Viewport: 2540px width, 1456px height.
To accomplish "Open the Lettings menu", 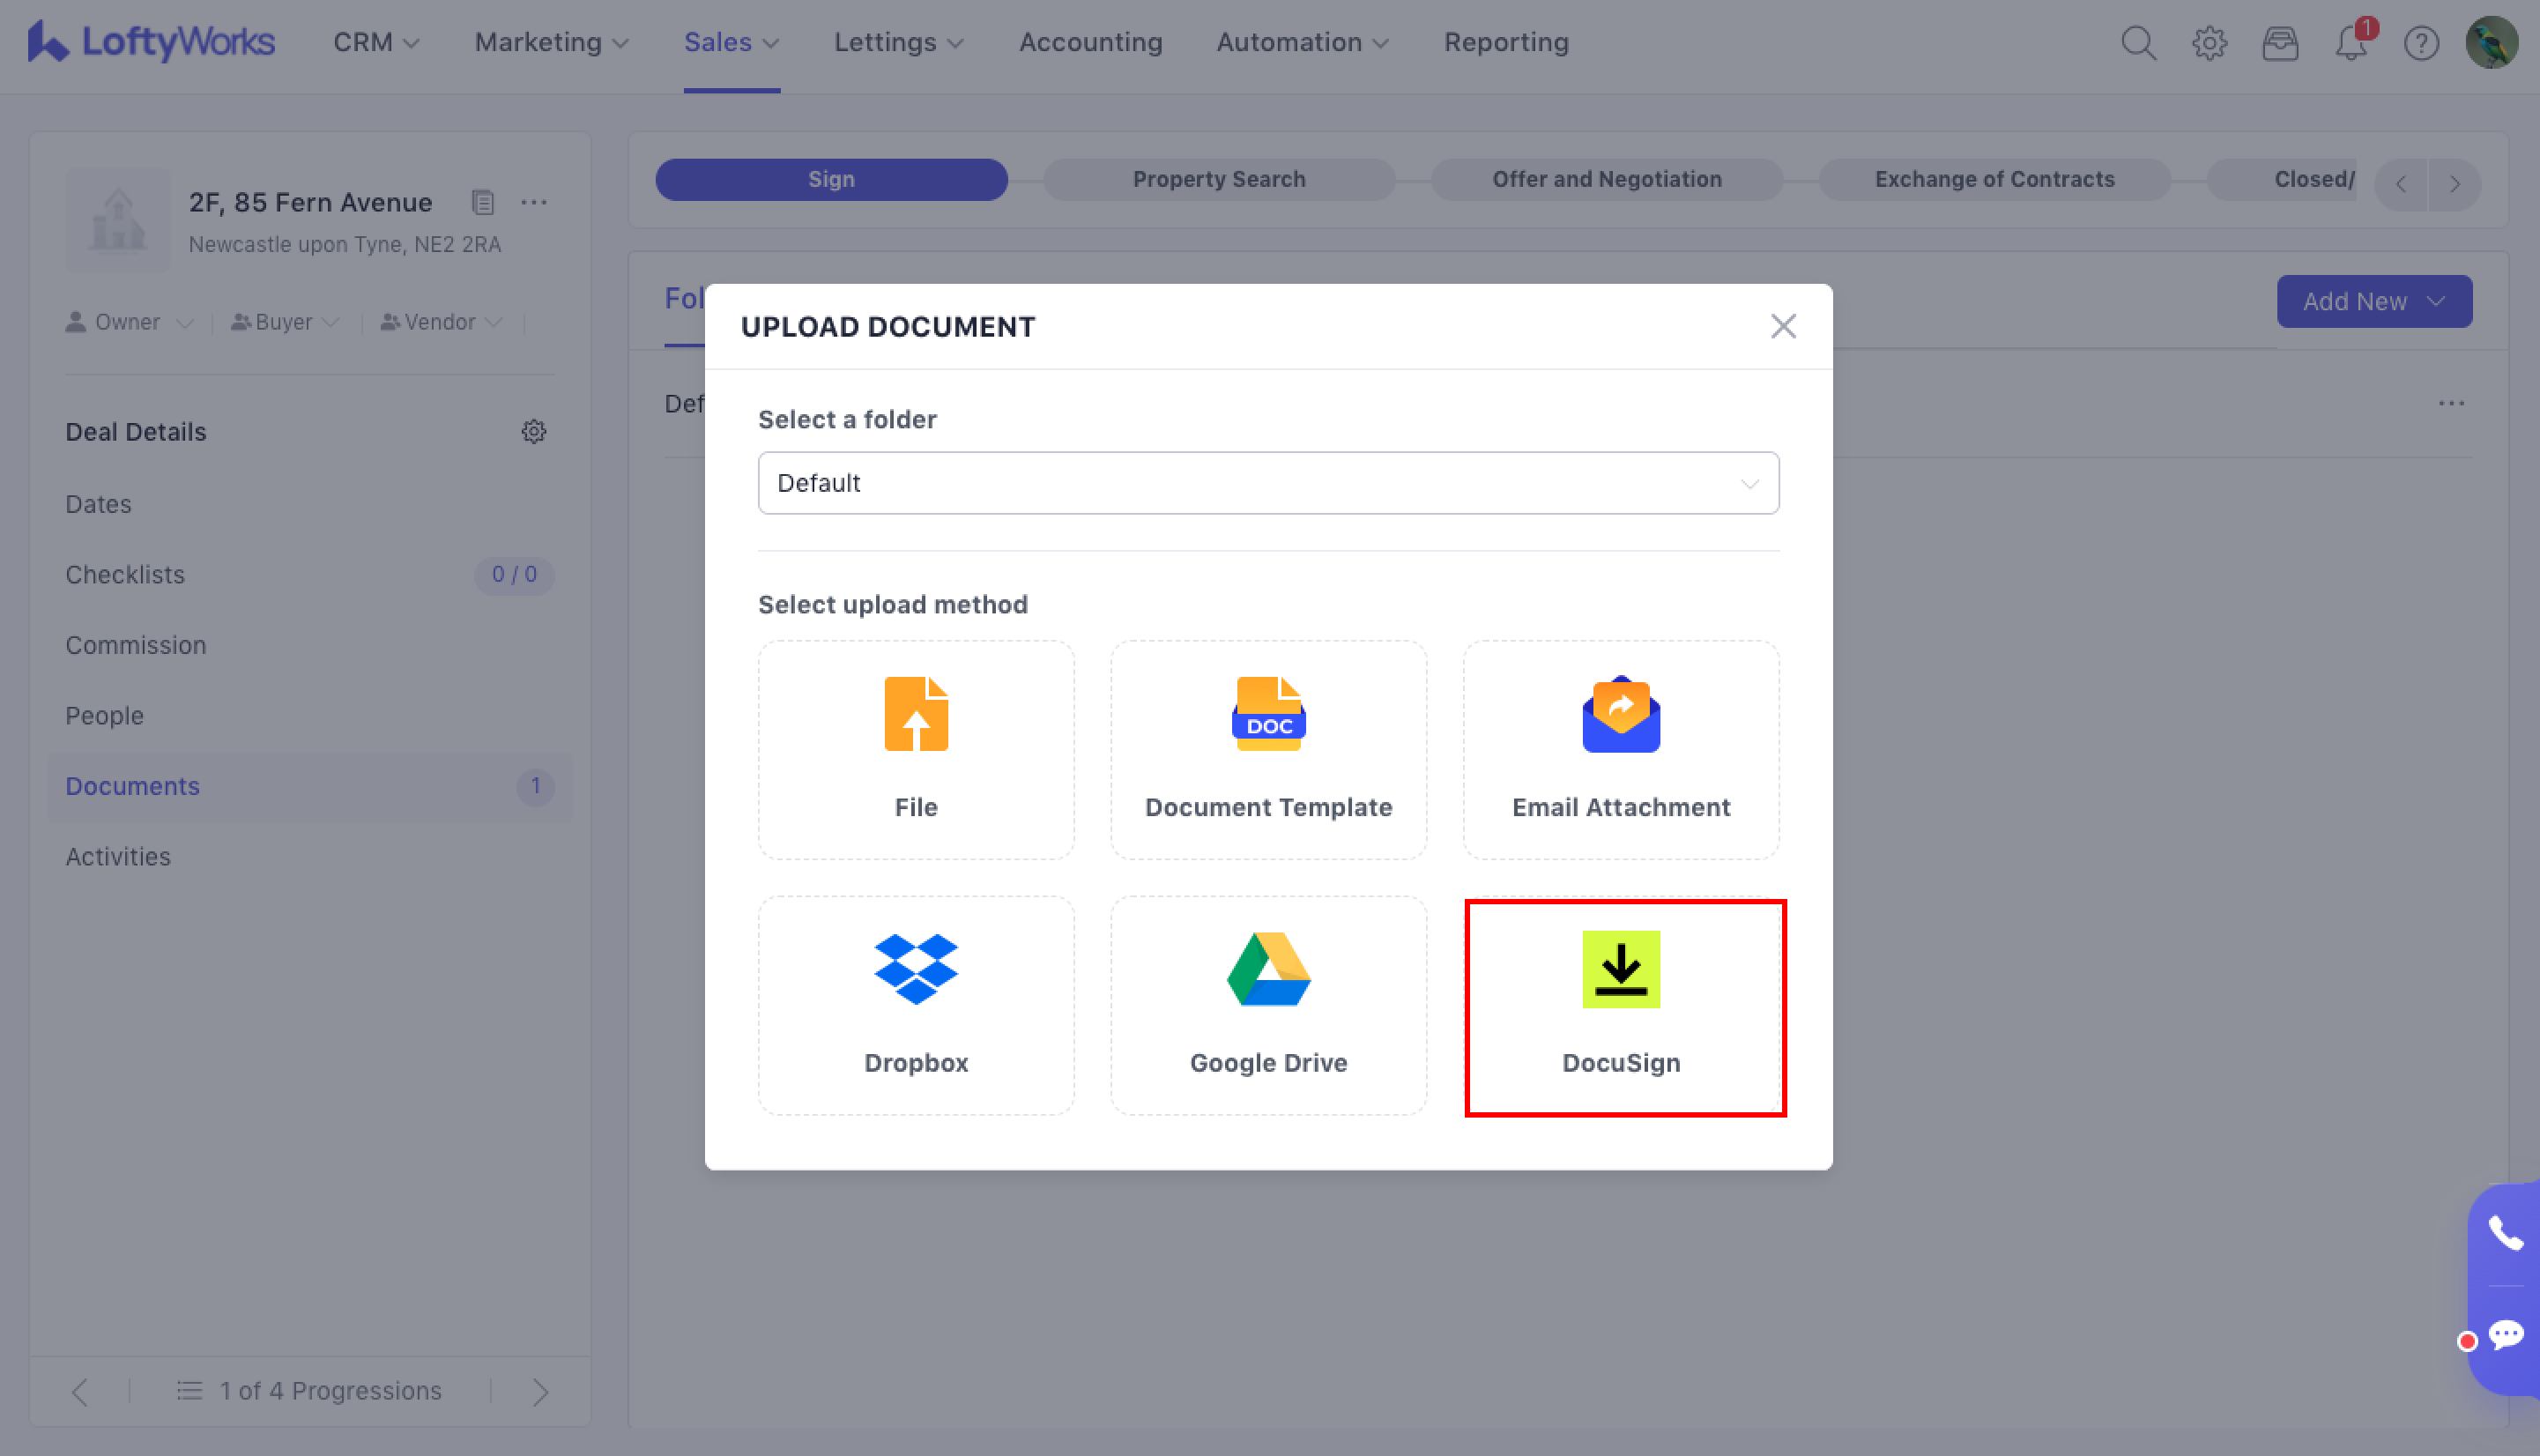I will [x=898, y=43].
